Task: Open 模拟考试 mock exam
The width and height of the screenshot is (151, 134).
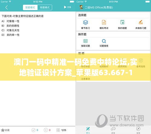Action: tap(104, 25)
